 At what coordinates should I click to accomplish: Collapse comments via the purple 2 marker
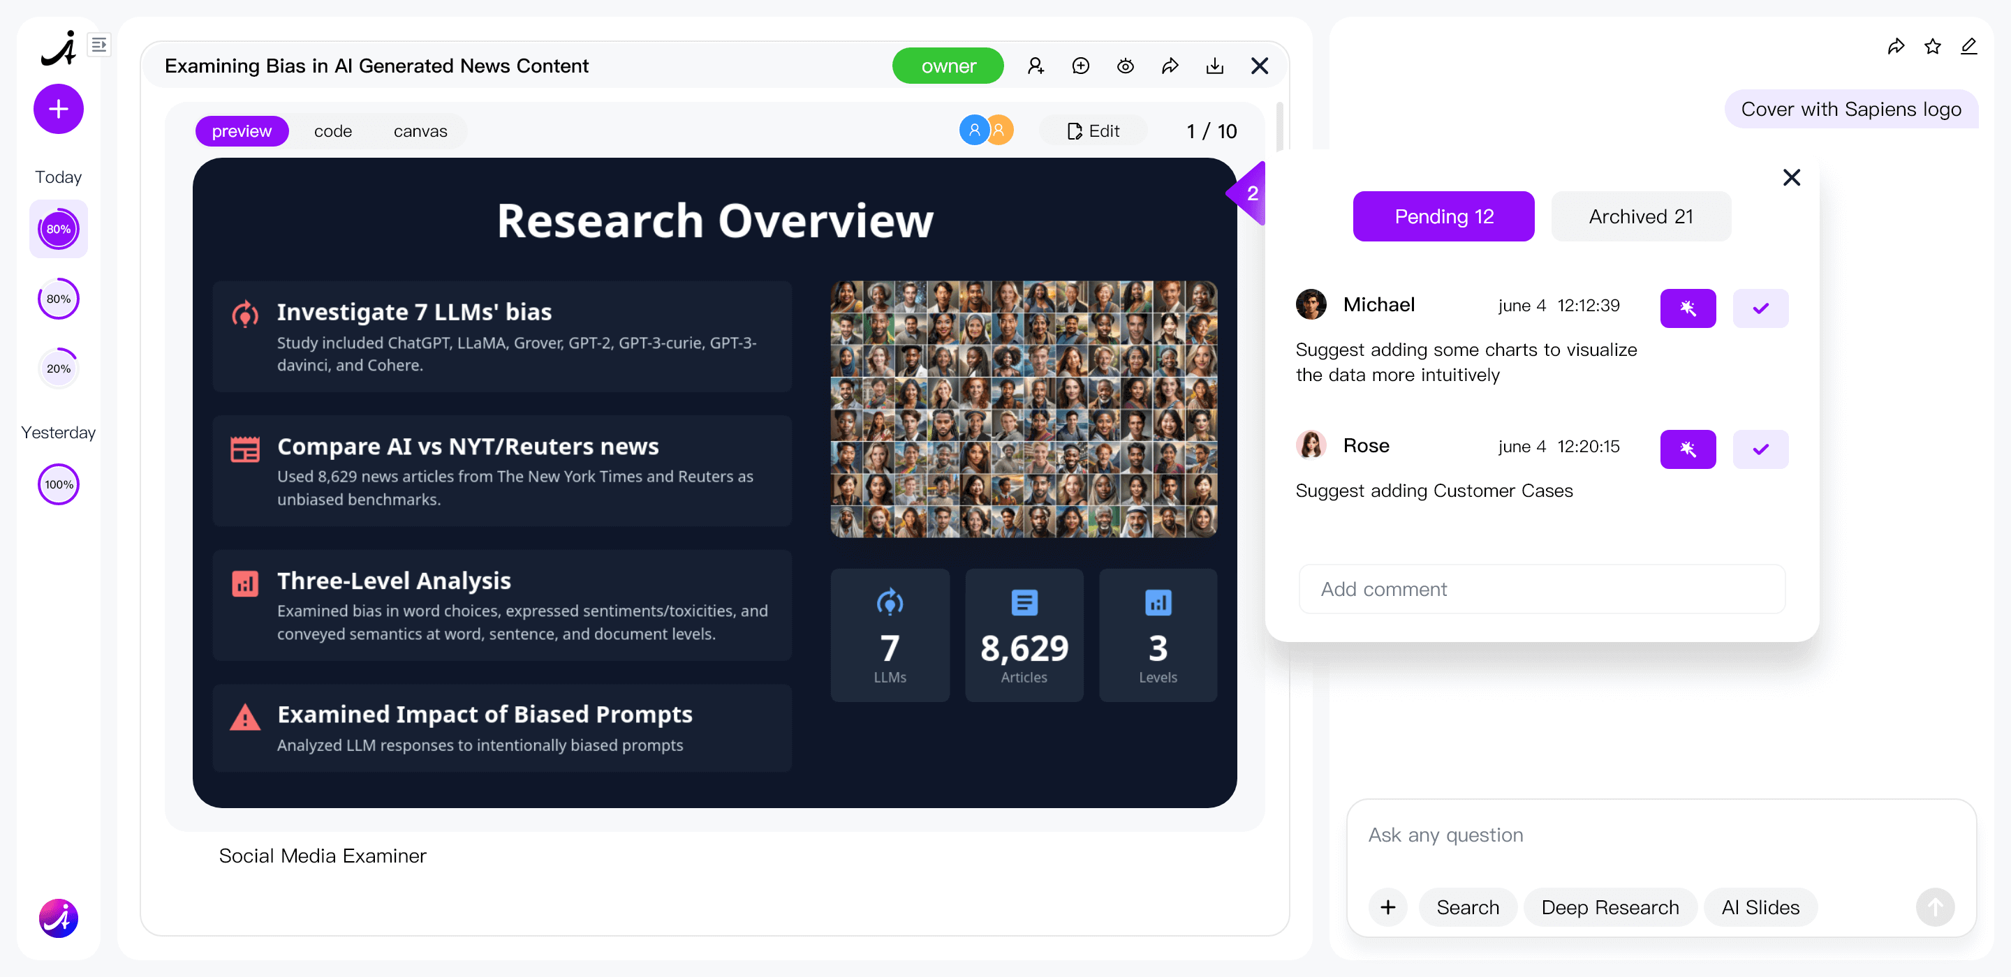tap(1251, 193)
